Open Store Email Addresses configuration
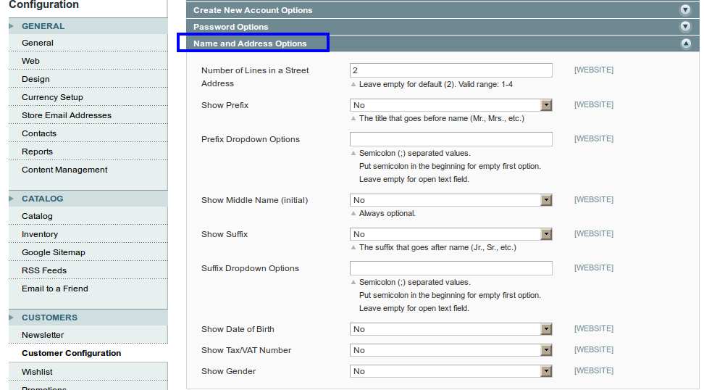Screen dimensions: 704x390 67,115
